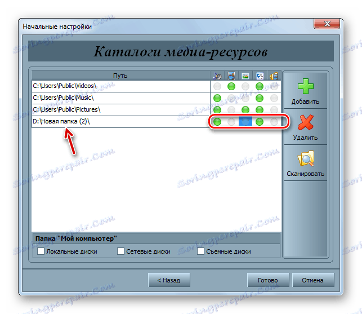Toggle subfolder tree indicator for Videos folder
The width and height of the screenshot is (362, 314).
pos(260,86)
